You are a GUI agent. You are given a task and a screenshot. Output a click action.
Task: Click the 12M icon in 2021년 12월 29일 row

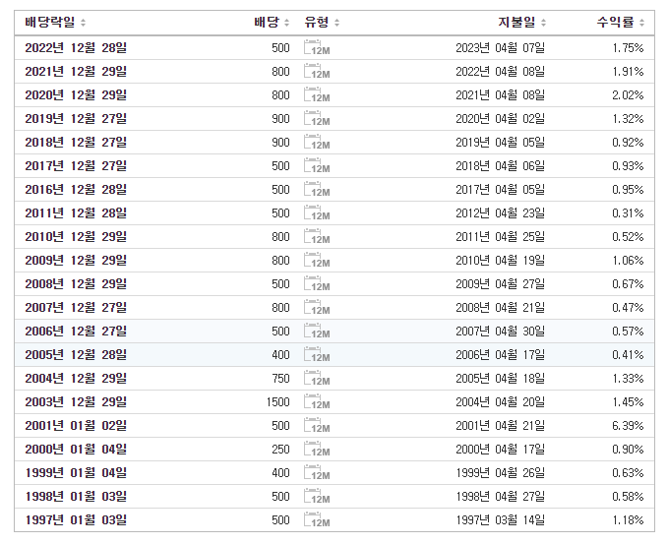(317, 71)
